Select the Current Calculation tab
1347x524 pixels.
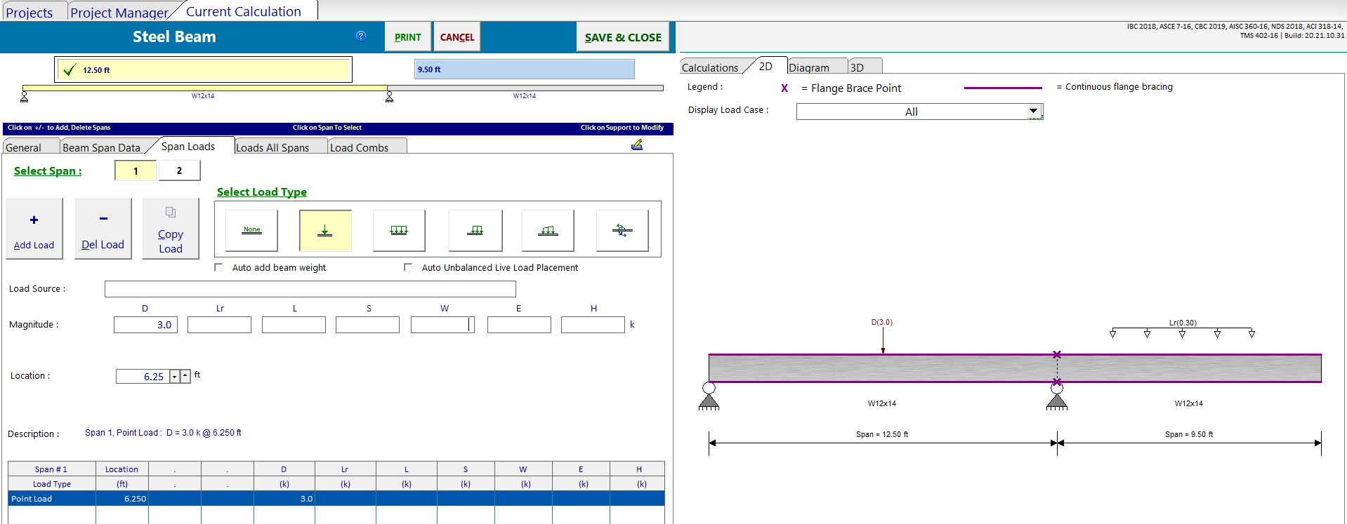point(244,11)
